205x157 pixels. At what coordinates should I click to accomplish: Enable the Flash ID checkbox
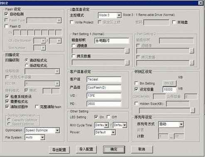(x=6, y=26)
